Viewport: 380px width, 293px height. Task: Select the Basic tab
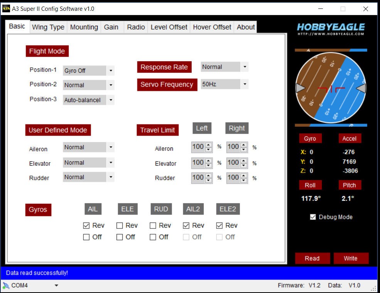(17, 26)
